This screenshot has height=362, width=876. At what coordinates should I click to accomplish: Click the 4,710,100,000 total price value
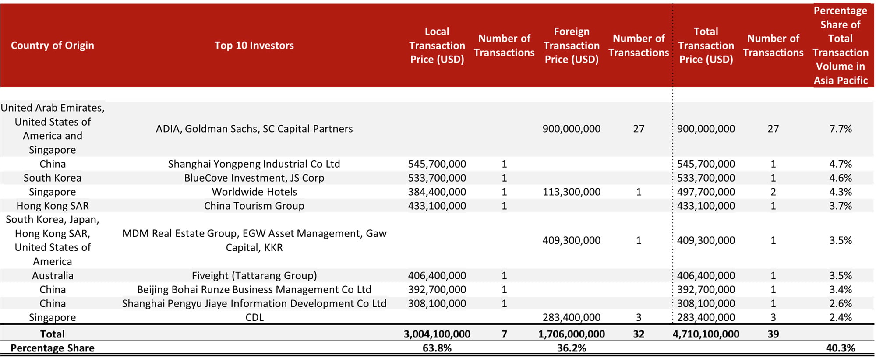tap(706, 334)
